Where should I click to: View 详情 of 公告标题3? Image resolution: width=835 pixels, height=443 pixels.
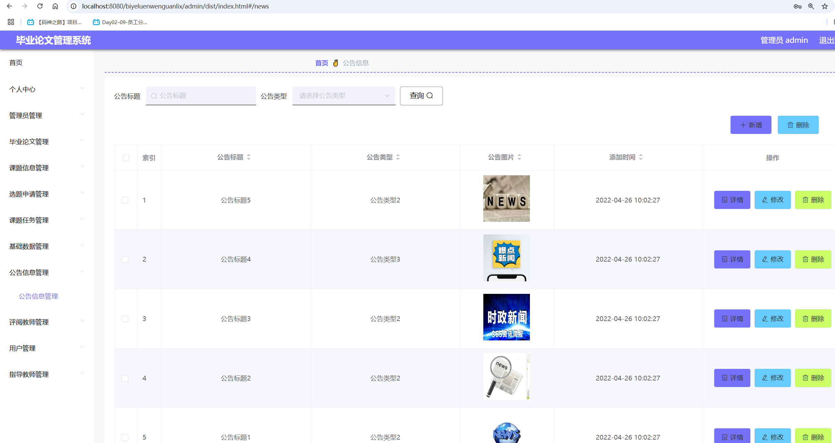coord(732,318)
